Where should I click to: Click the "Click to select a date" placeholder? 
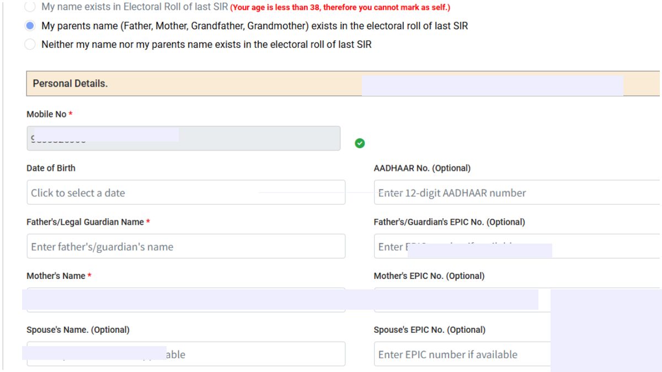tap(77, 192)
